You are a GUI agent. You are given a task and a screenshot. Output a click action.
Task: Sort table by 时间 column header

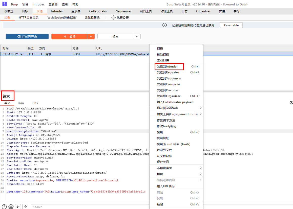(13, 48)
